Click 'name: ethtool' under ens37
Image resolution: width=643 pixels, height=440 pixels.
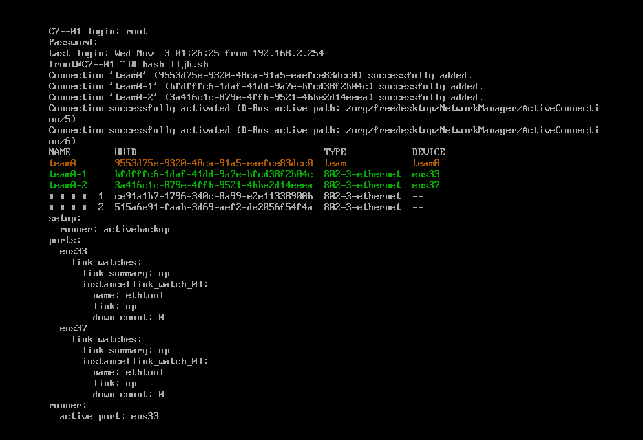128,373
